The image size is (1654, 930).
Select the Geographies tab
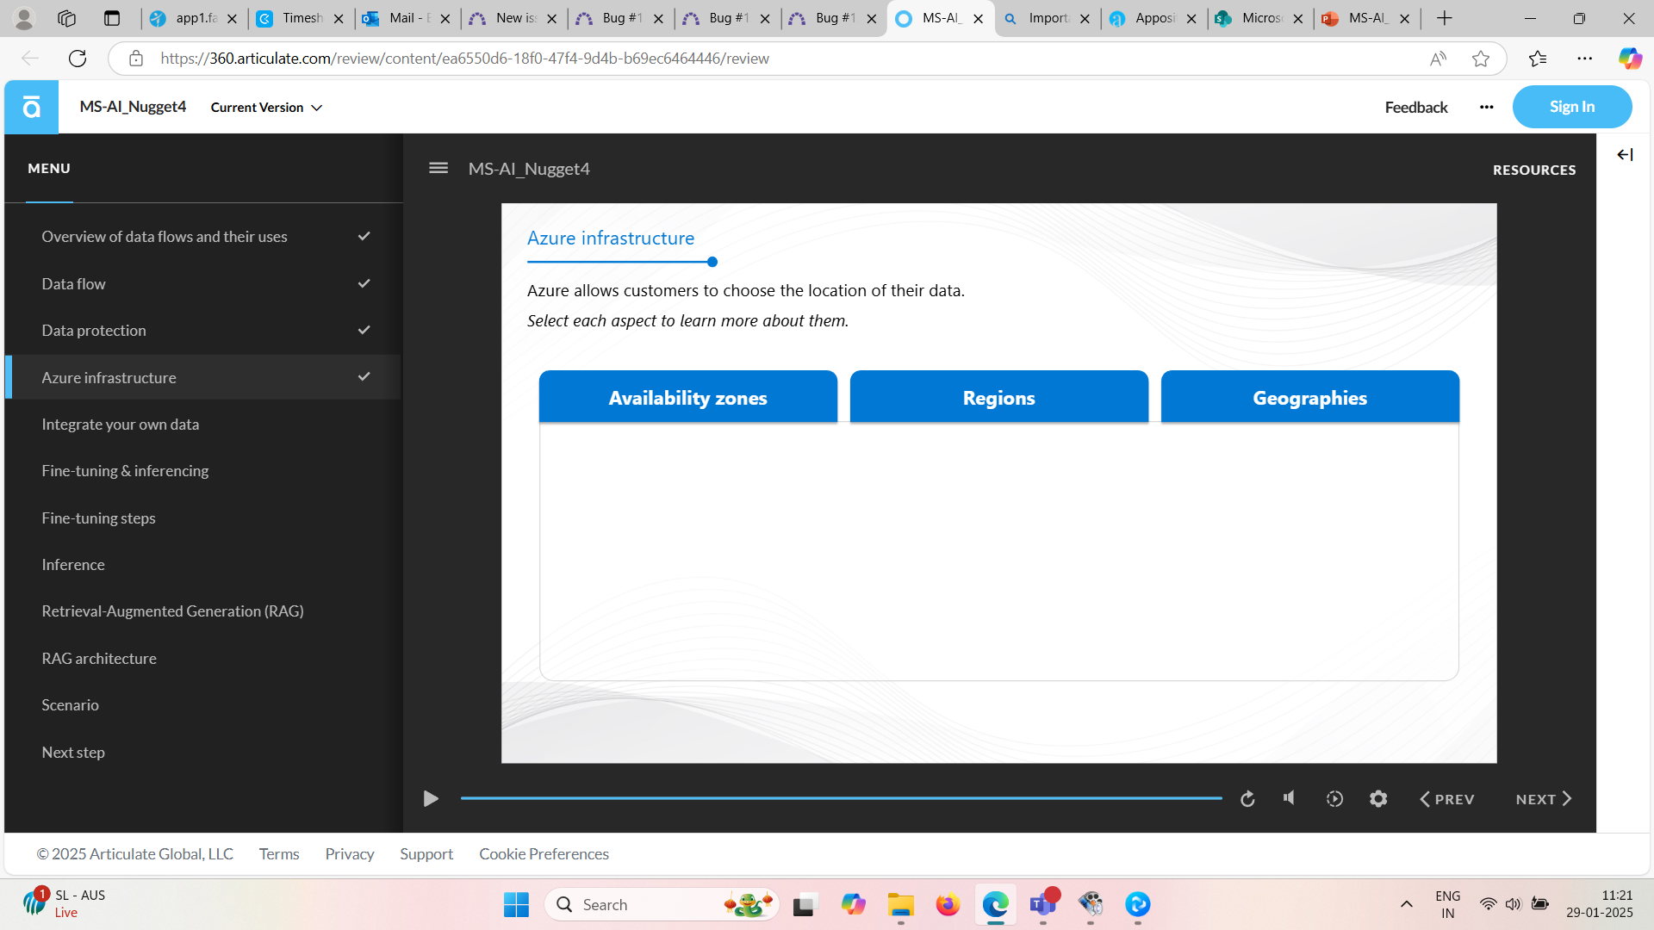[x=1310, y=397]
